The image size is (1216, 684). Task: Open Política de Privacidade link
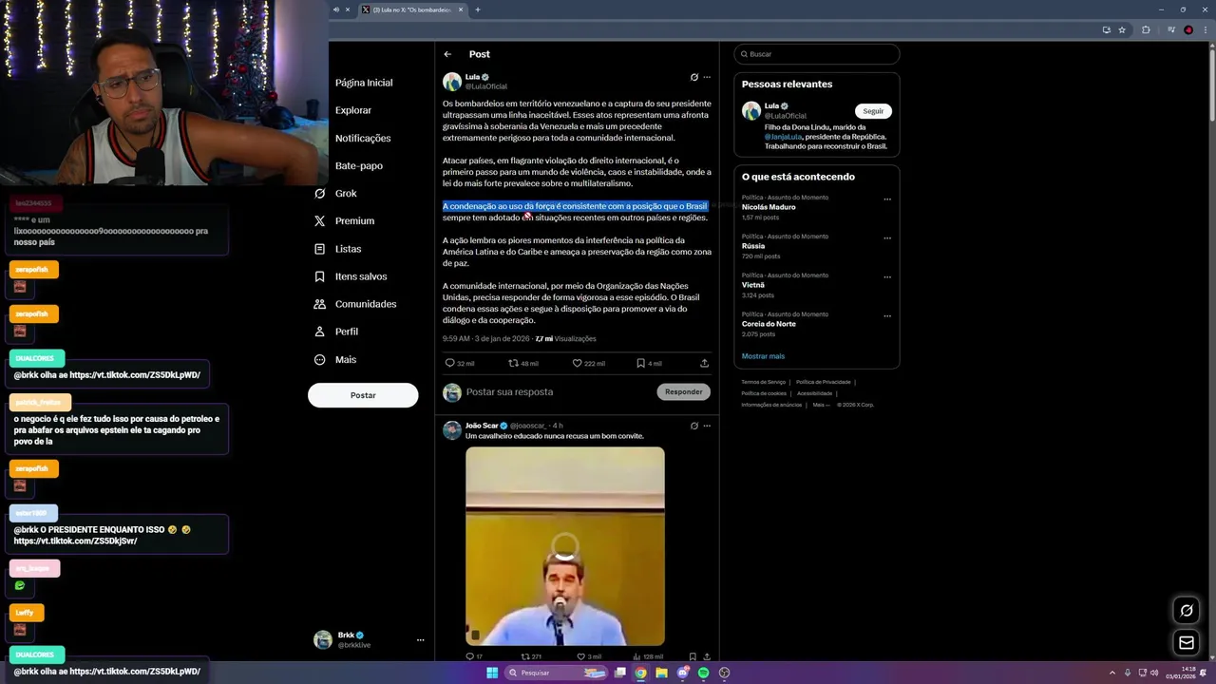(824, 382)
